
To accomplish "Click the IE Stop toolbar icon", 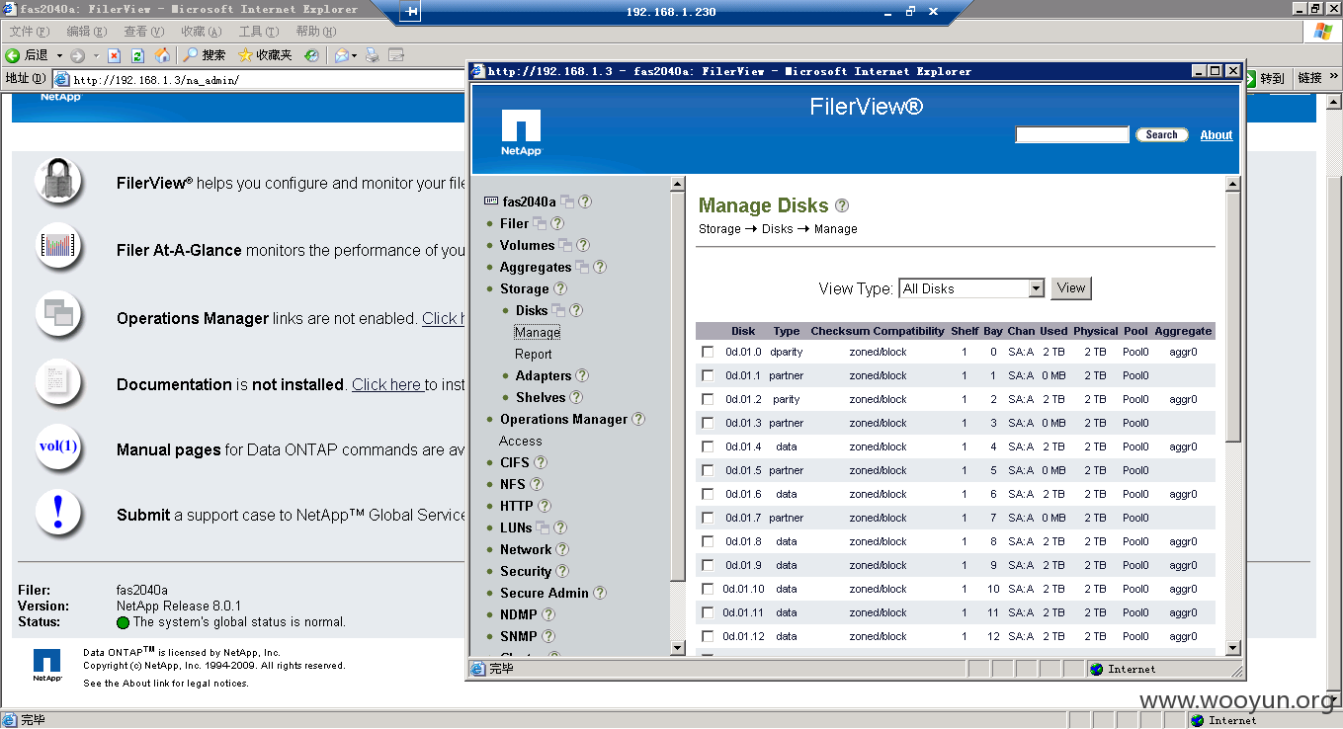I will (115, 55).
